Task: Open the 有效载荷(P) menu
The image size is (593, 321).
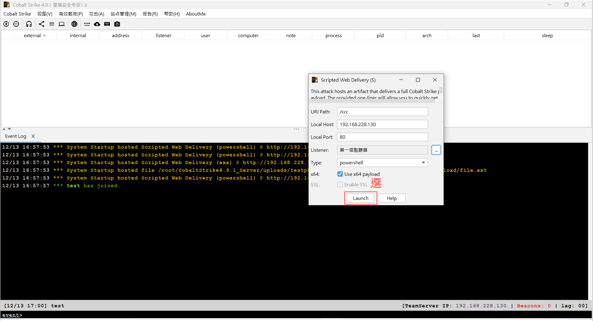Action: pos(71,14)
